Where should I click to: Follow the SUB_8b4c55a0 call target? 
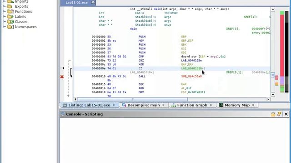pyautogui.click(x=191, y=77)
